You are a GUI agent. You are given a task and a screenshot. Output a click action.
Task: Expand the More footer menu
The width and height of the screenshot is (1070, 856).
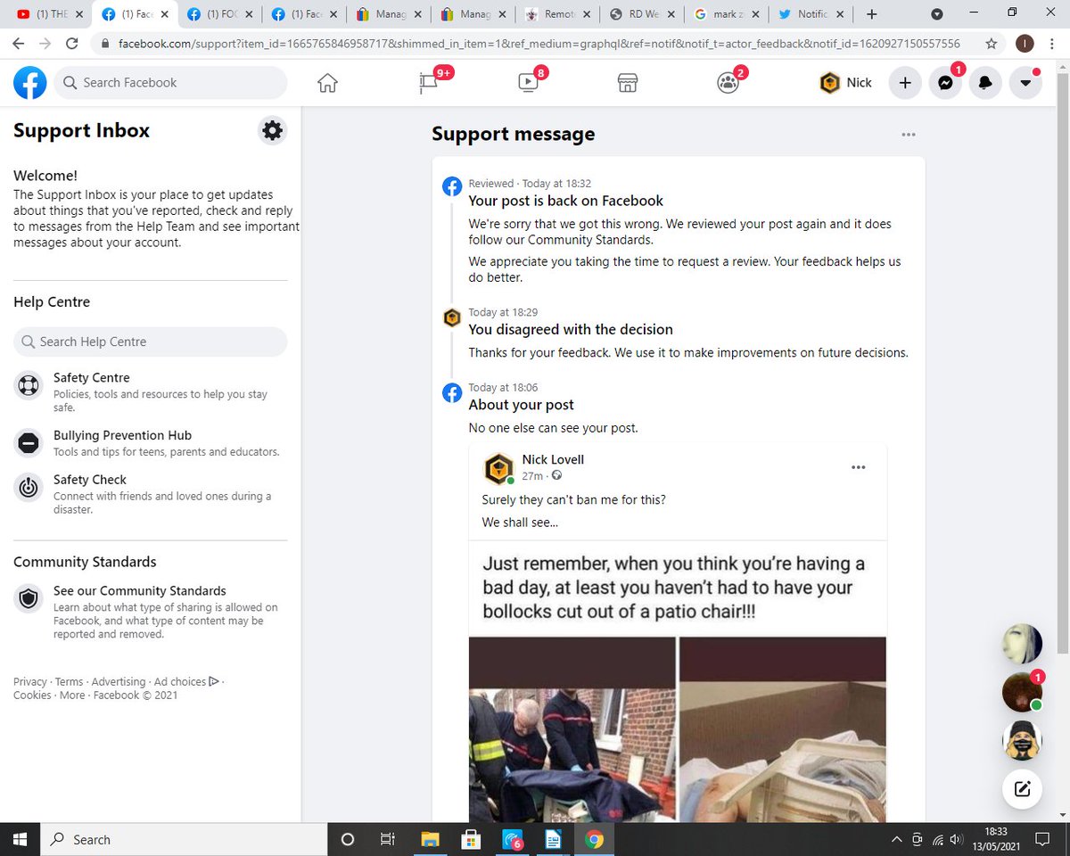click(72, 695)
